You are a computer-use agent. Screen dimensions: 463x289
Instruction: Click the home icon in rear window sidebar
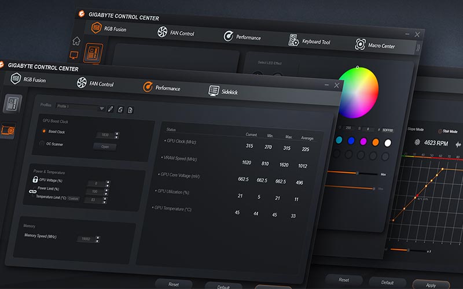tap(76, 41)
